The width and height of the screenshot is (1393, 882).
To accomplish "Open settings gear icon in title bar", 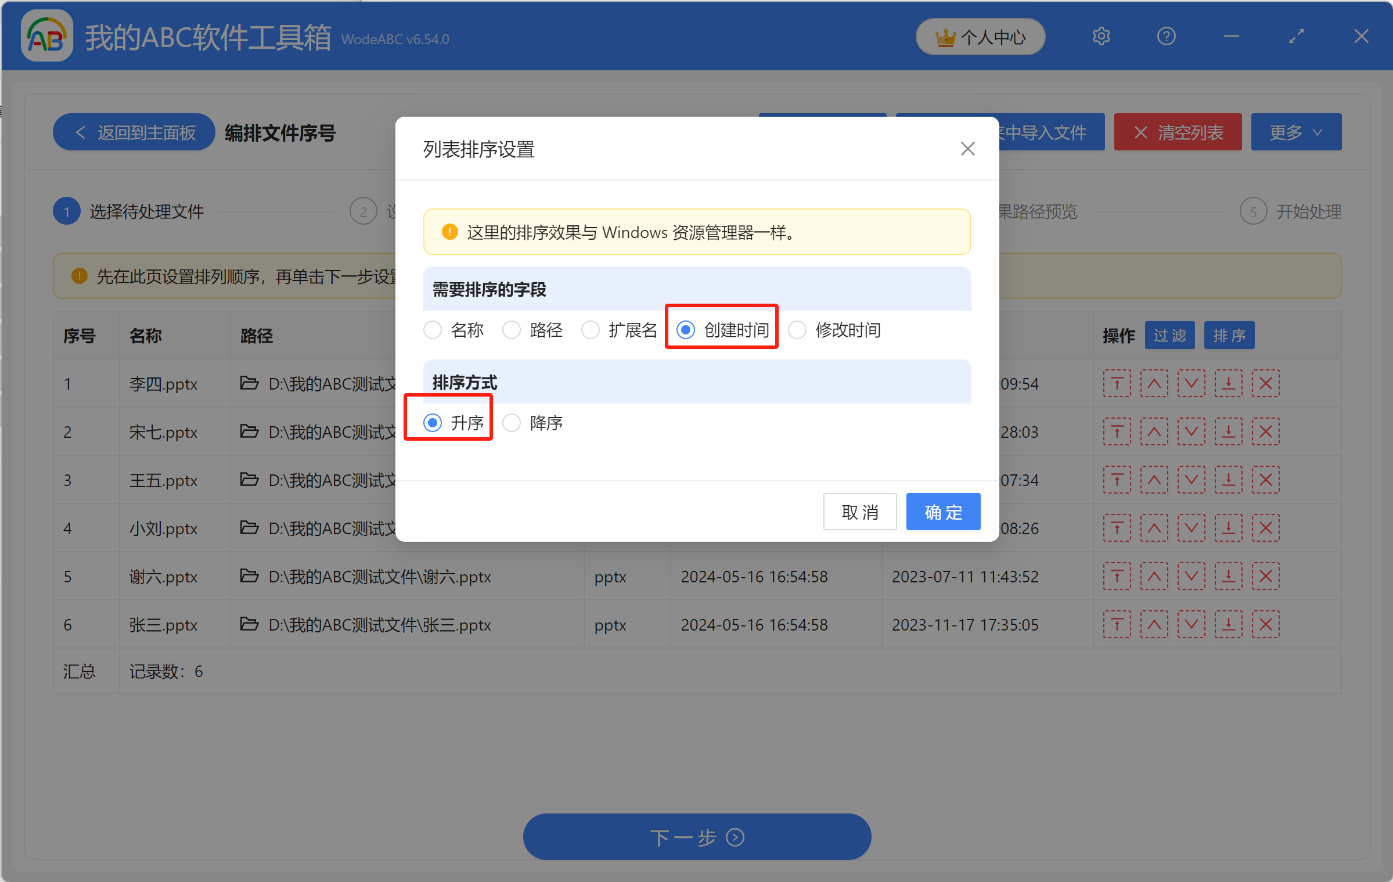I will coord(1101,37).
